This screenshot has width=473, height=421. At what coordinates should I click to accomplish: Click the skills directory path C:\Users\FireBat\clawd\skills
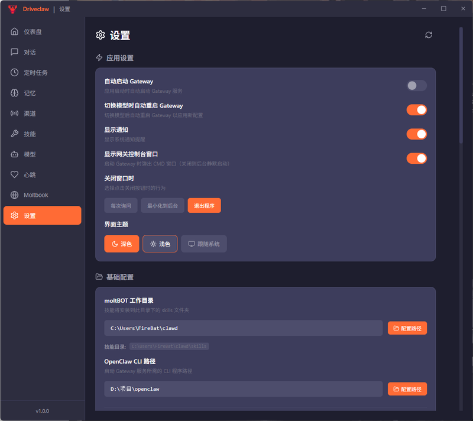(x=169, y=346)
